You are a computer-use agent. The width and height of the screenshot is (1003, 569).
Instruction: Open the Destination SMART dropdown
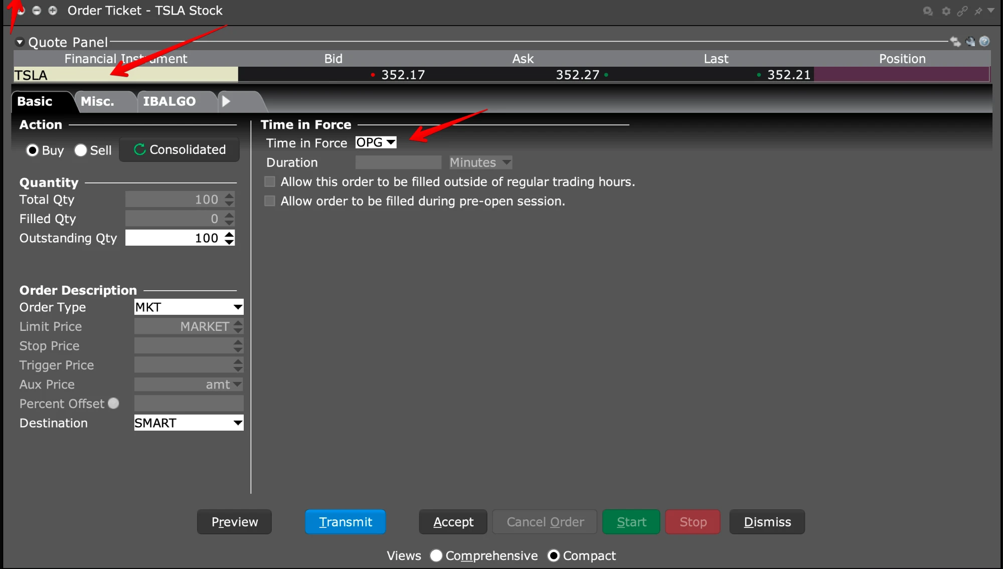click(x=189, y=423)
